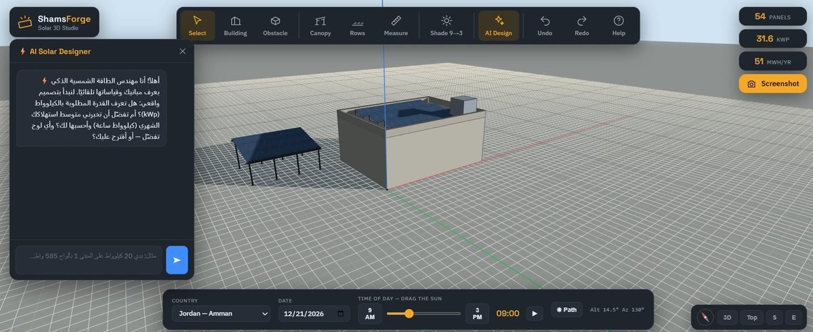
Task: Click the ShamsForge logo
Action: (x=54, y=22)
